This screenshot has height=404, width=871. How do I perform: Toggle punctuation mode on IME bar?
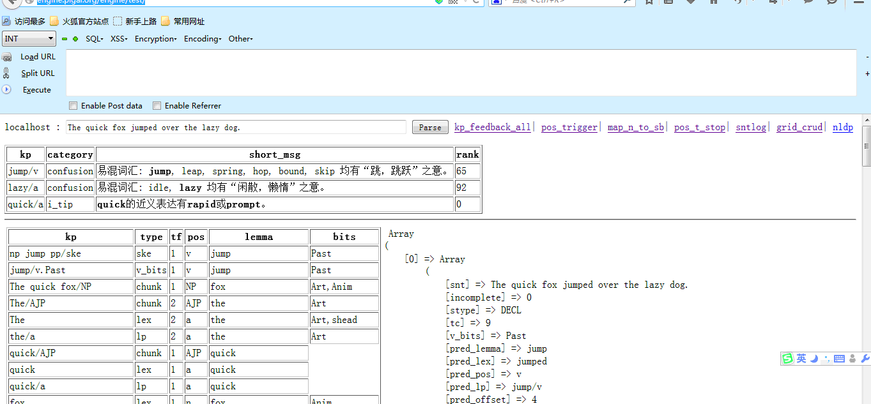coord(827,359)
